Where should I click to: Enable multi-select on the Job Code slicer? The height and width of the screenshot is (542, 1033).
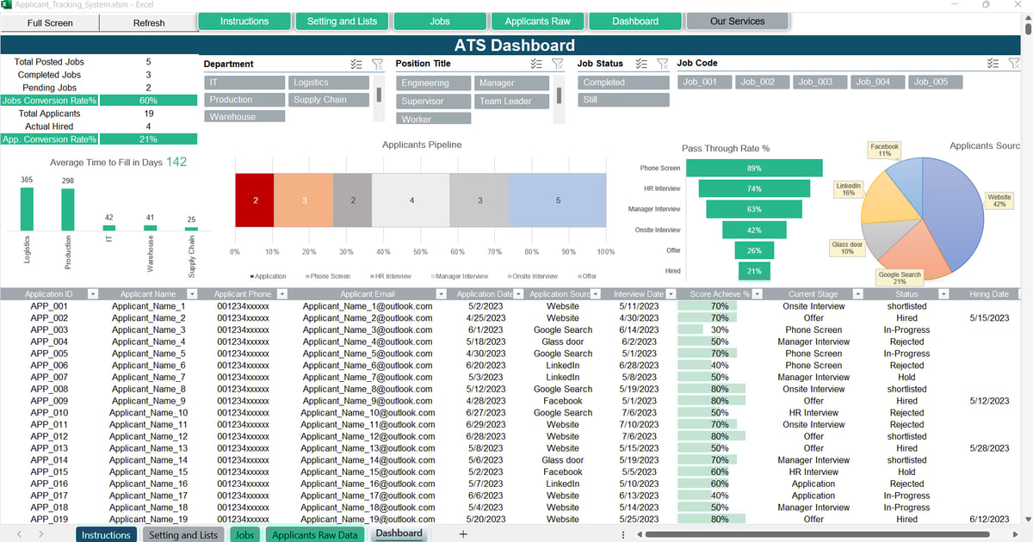[994, 63]
